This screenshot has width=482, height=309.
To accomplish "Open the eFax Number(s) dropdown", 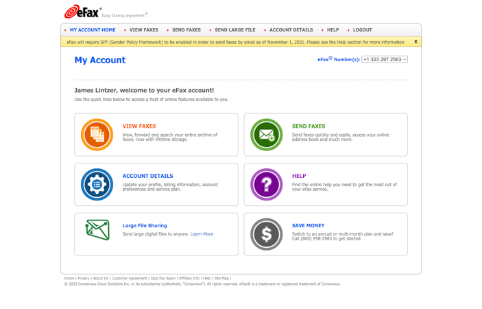I will click(385, 60).
